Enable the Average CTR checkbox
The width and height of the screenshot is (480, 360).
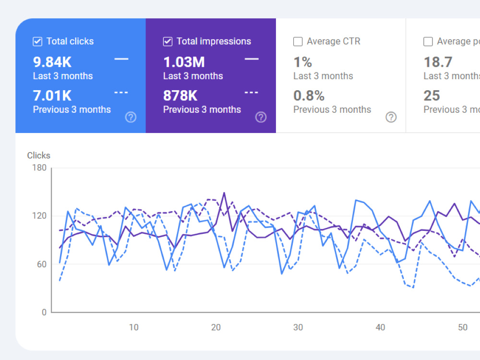coord(298,41)
